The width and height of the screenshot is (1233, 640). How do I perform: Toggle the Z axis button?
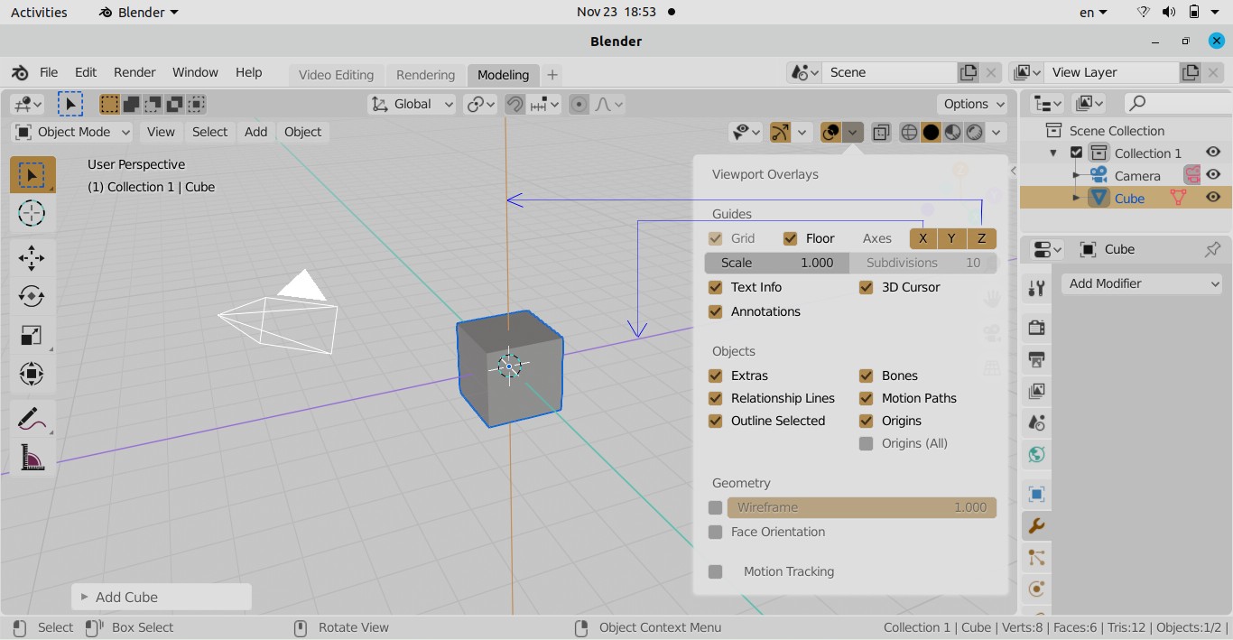982,238
